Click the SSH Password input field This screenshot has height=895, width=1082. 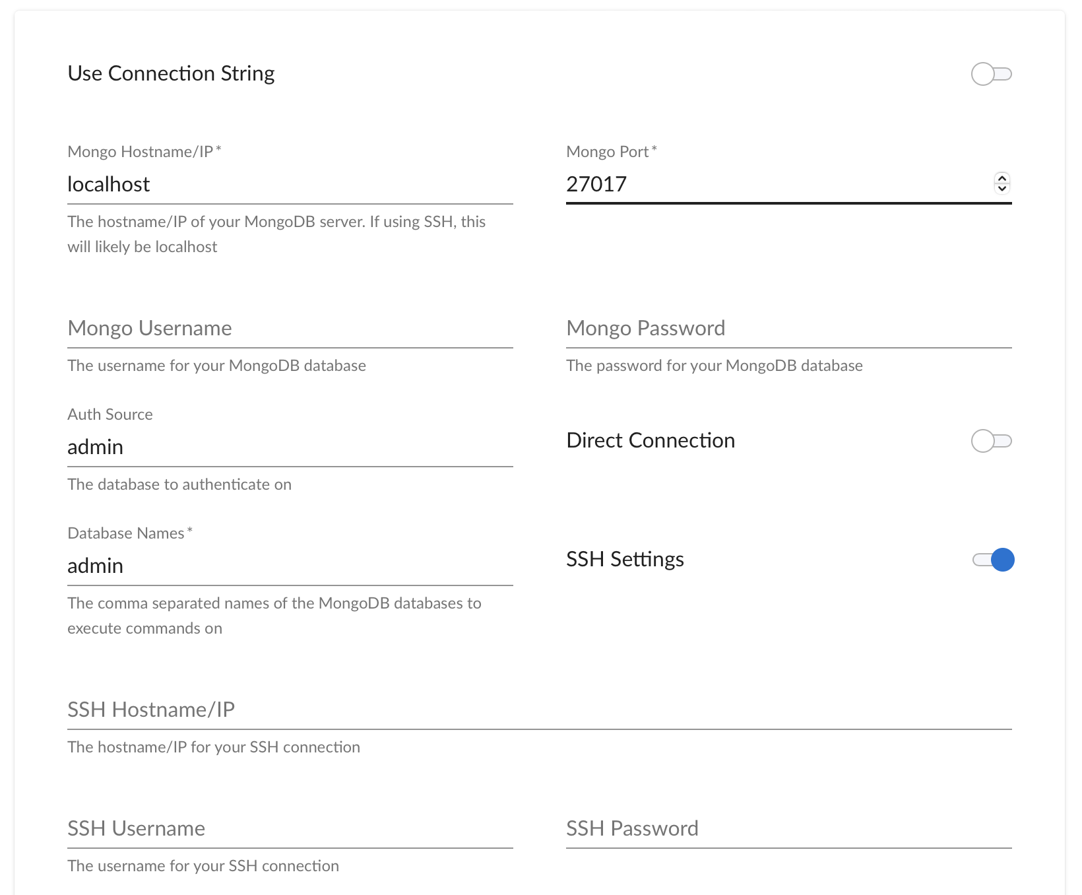[788, 828]
